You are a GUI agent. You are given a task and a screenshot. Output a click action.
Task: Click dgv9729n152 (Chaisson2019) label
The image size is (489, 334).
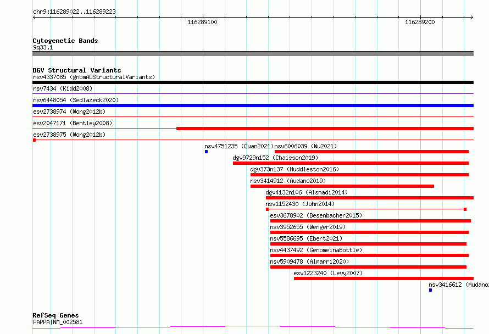coord(275,158)
